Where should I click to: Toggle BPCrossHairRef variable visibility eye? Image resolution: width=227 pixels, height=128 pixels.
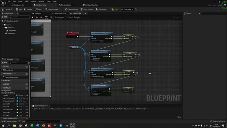click(x=27, y=101)
